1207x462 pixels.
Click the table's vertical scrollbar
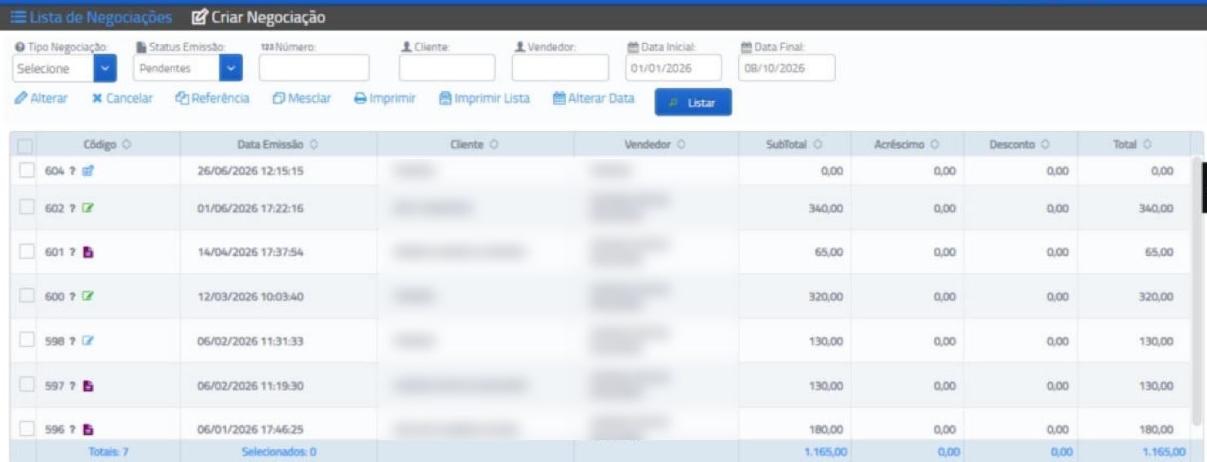[x=1198, y=289]
